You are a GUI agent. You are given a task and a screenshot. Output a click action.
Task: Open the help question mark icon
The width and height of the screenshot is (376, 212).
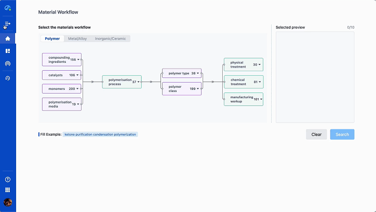click(x=8, y=179)
